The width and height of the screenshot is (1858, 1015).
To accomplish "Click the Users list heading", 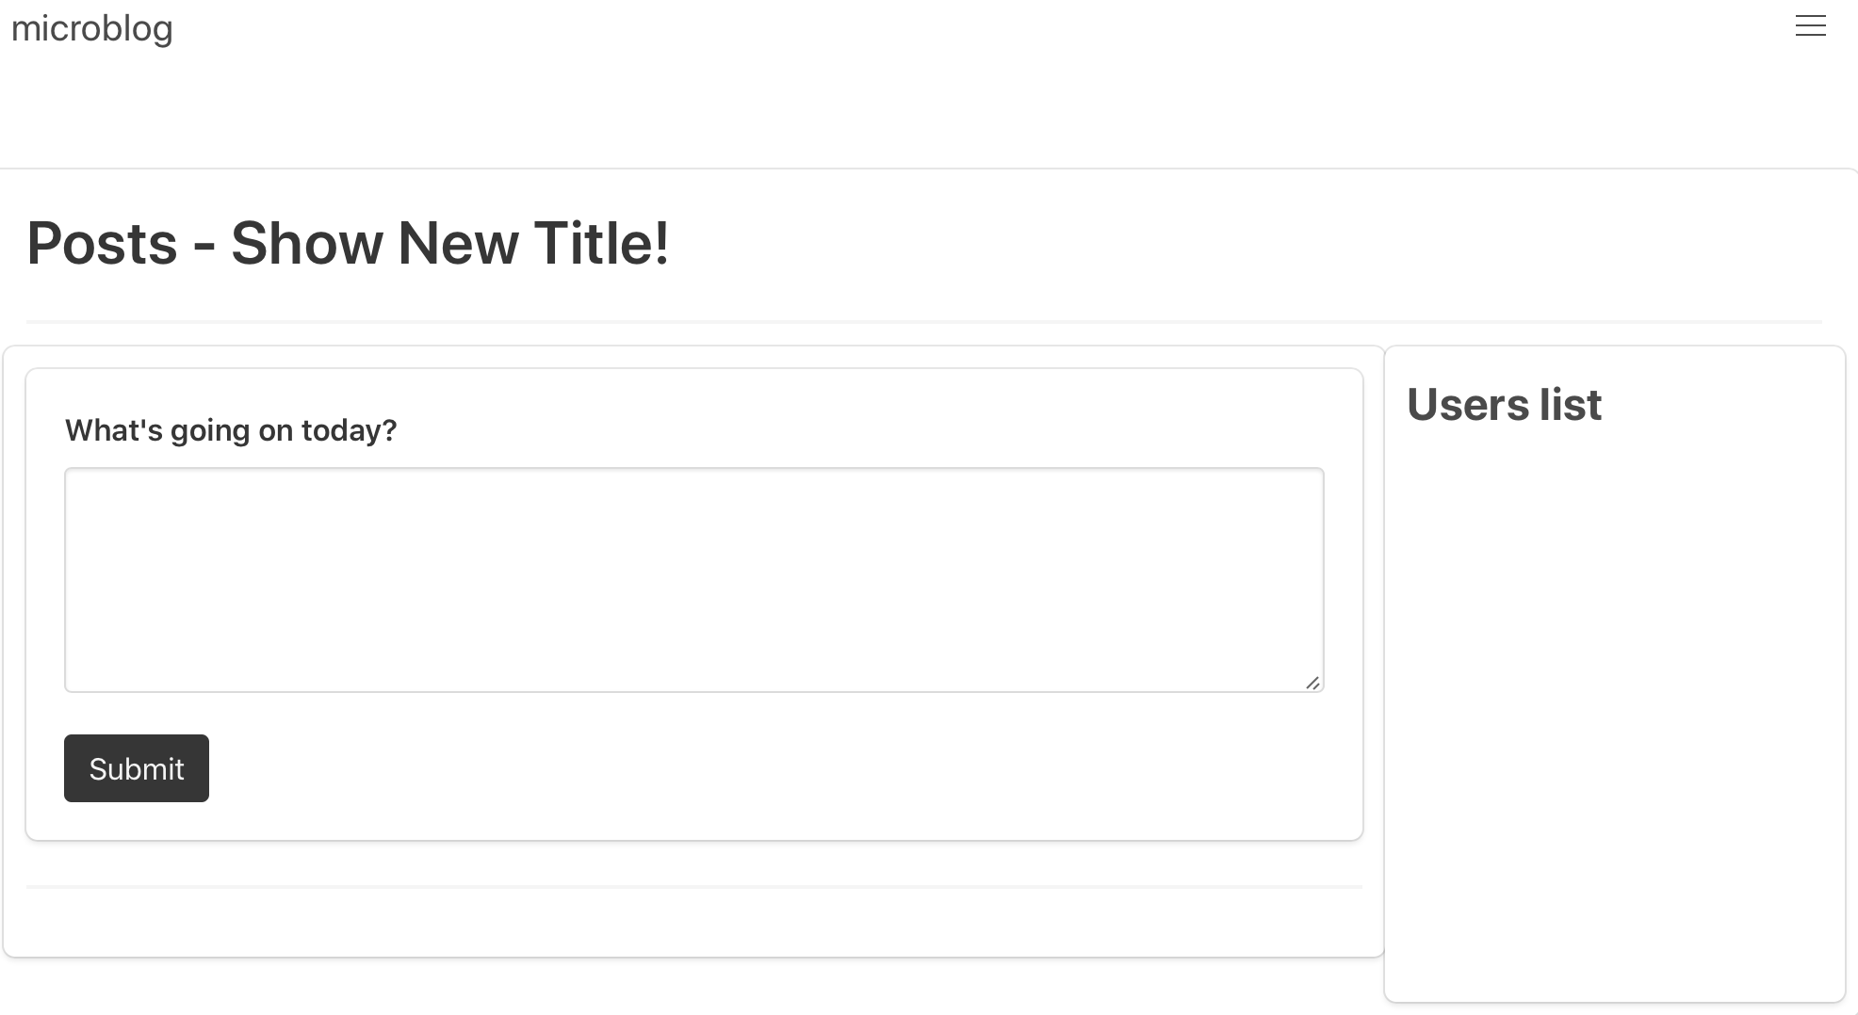I will pyautogui.click(x=1503, y=405).
